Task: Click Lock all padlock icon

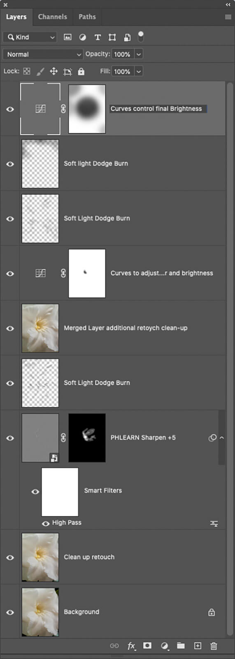Action: (81, 71)
